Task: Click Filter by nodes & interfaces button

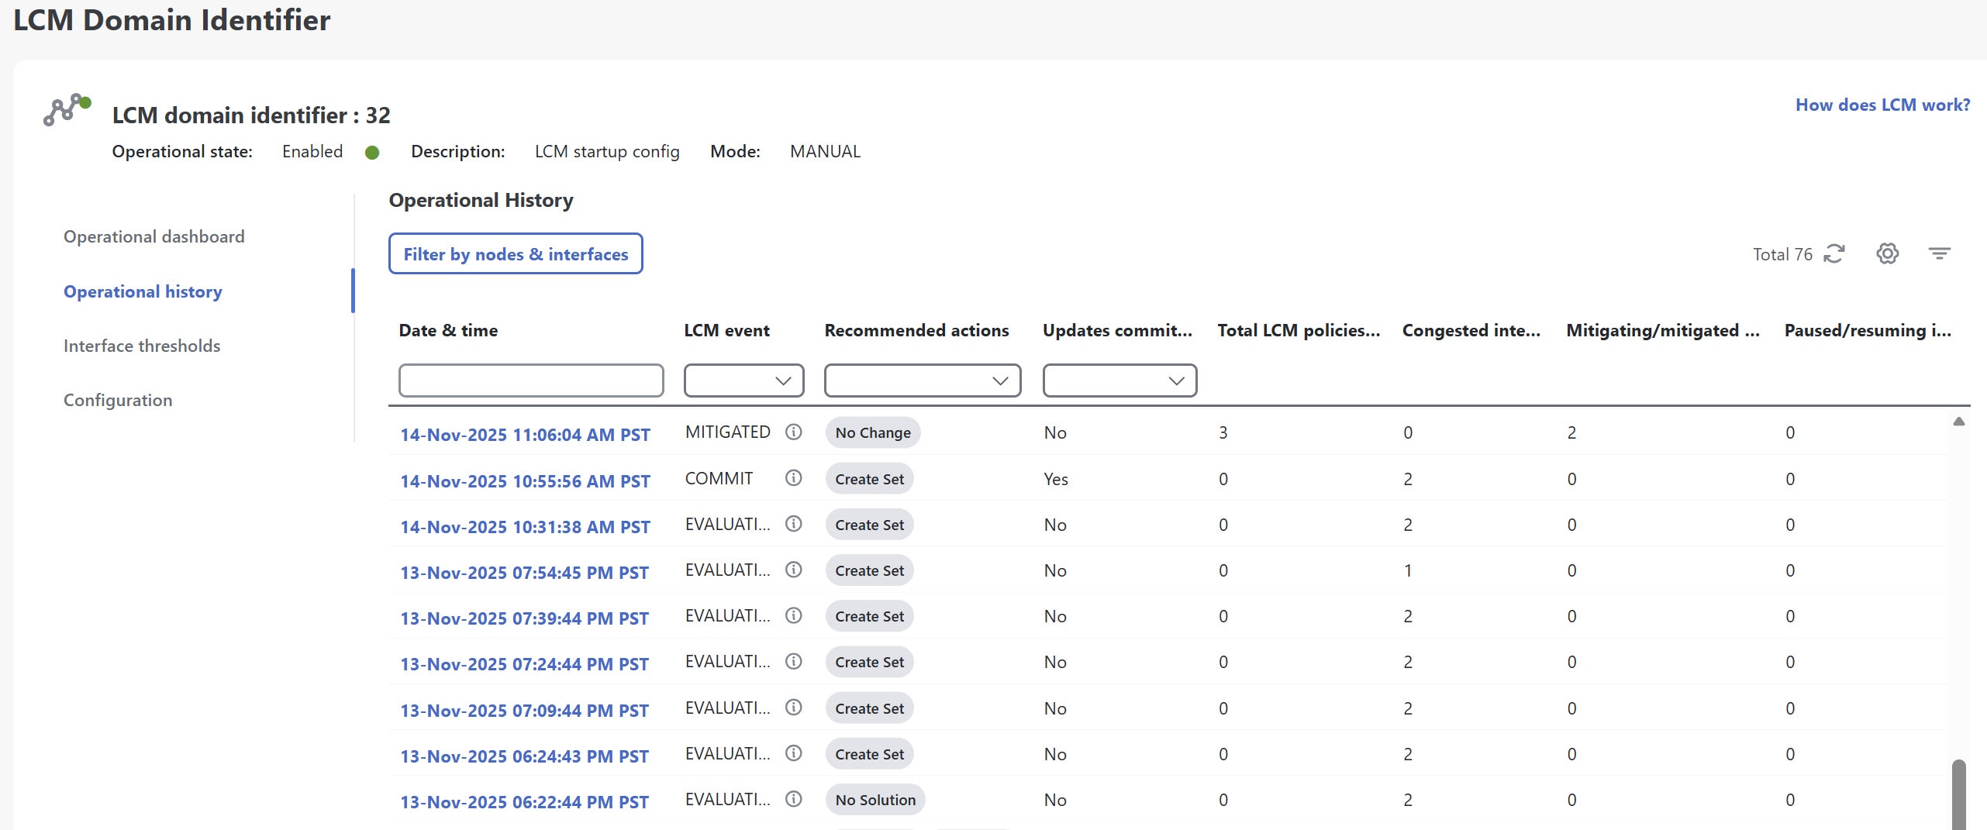Action: pyautogui.click(x=516, y=254)
